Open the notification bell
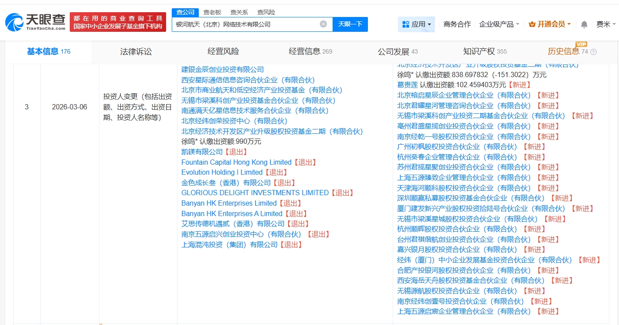This screenshot has height=325, width=619. pyautogui.click(x=584, y=24)
